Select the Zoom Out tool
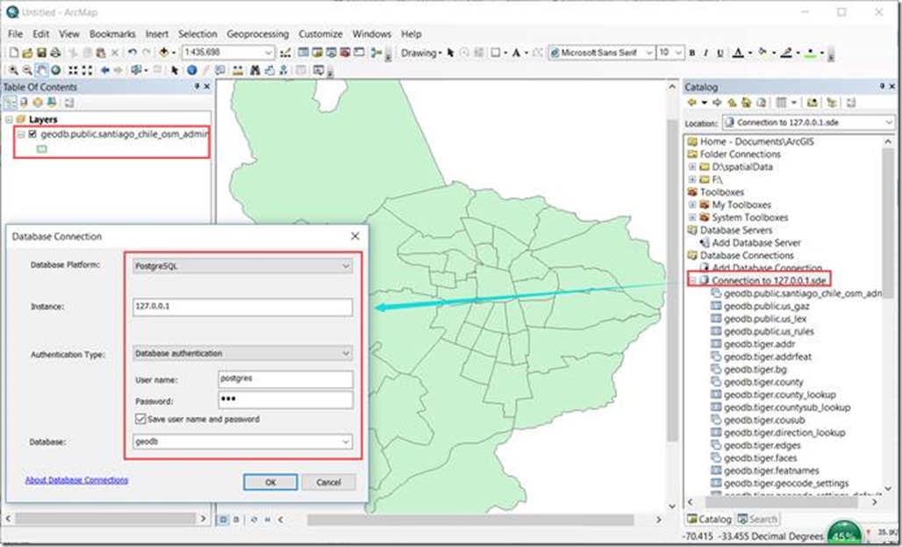 click(x=27, y=70)
